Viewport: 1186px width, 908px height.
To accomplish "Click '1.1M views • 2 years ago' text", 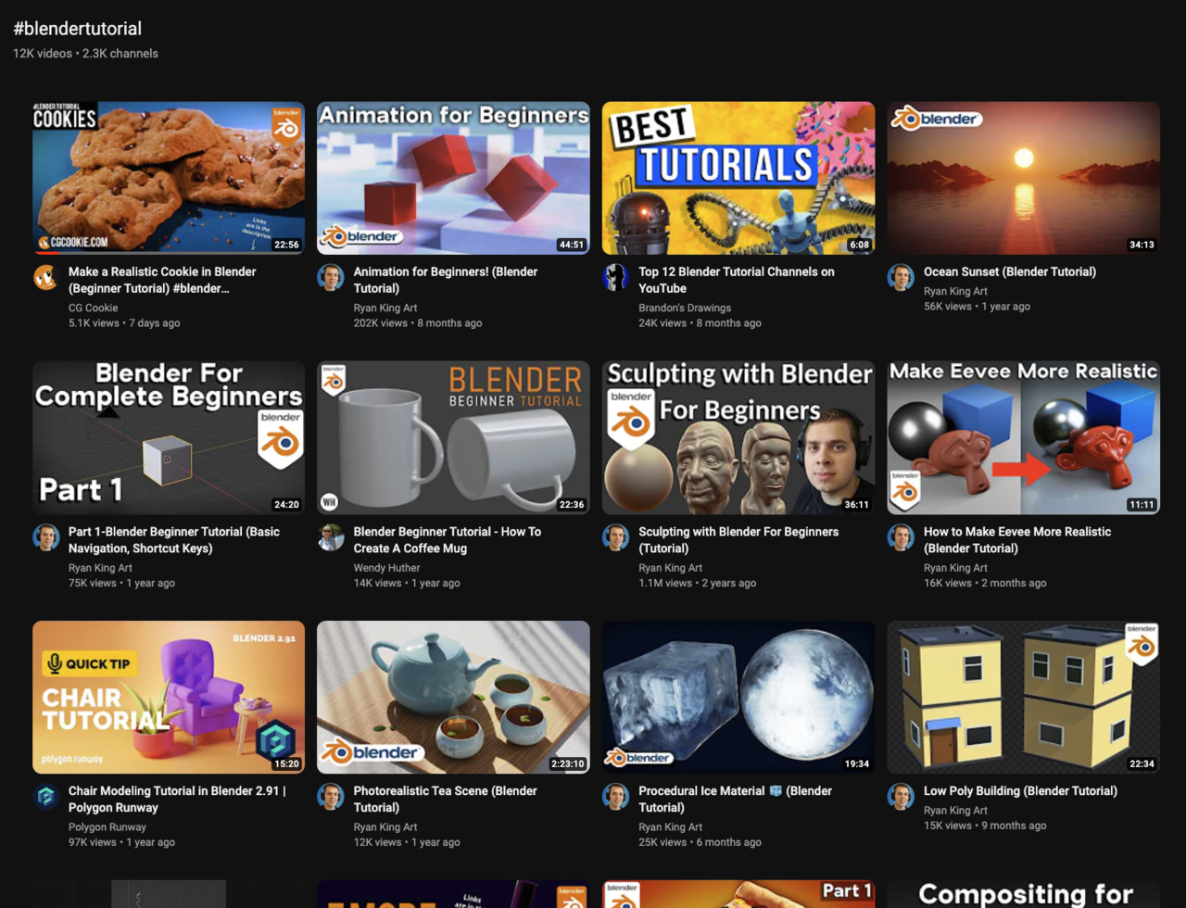I will [697, 583].
